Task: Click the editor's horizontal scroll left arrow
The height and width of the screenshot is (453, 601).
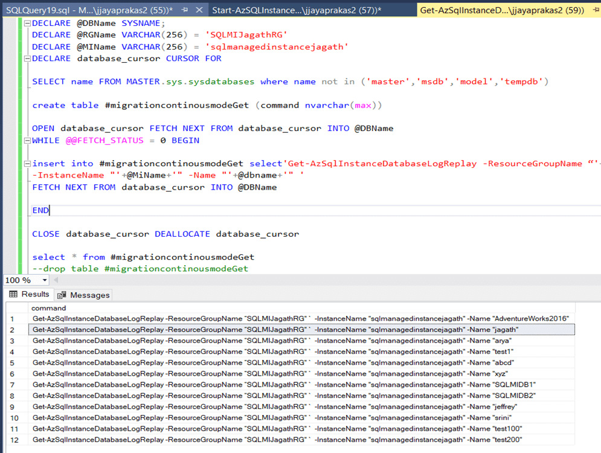Action: pos(56,280)
